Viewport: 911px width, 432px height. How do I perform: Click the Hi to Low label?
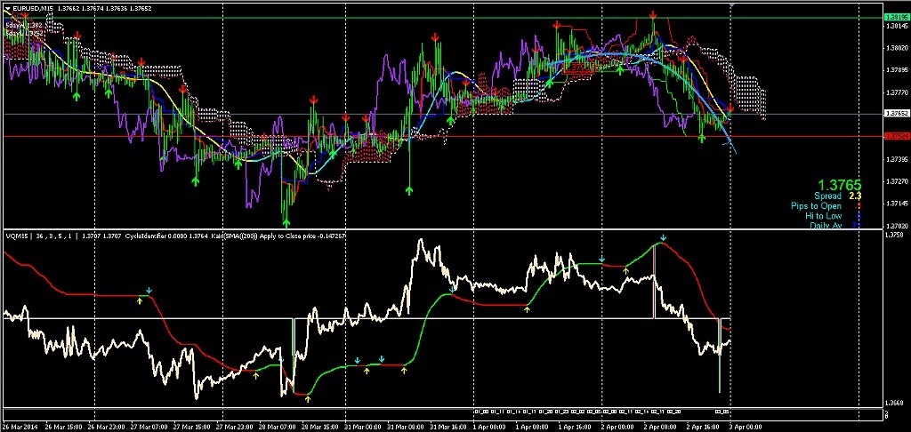(x=823, y=215)
